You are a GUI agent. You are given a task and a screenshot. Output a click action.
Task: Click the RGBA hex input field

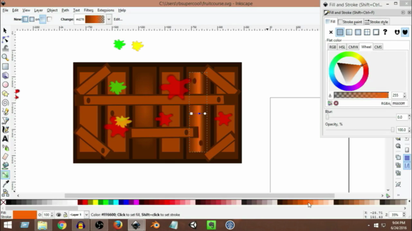click(400, 103)
